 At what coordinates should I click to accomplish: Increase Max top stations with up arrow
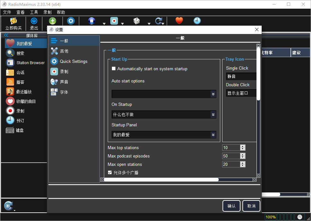coord(243,146)
